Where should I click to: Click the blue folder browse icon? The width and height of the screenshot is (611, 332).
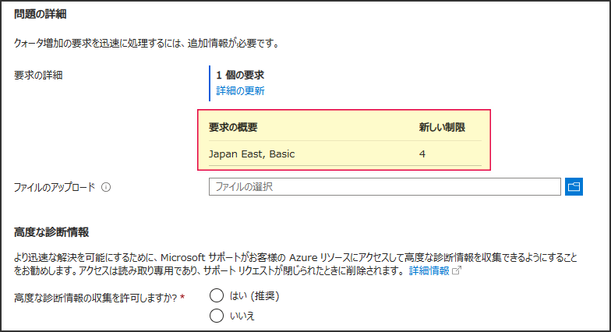tap(574, 187)
